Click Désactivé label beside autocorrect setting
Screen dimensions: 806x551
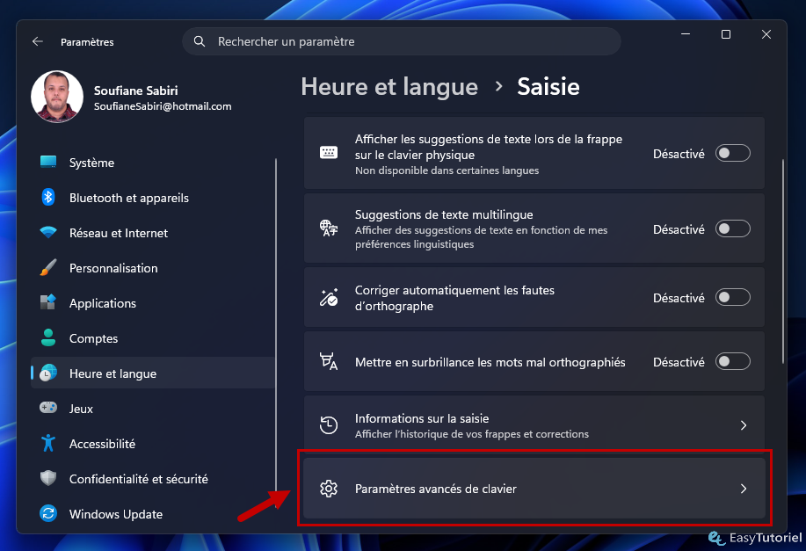click(679, 298)
